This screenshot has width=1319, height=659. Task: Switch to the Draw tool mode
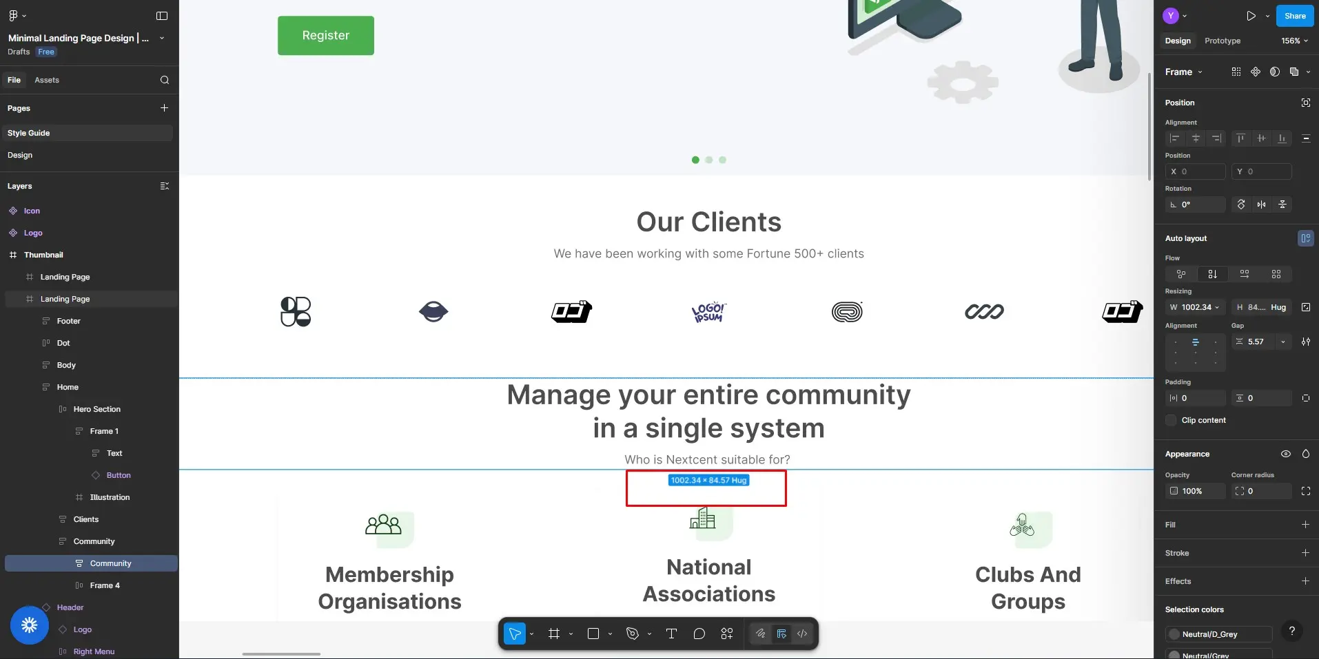[x=760, y=634]
